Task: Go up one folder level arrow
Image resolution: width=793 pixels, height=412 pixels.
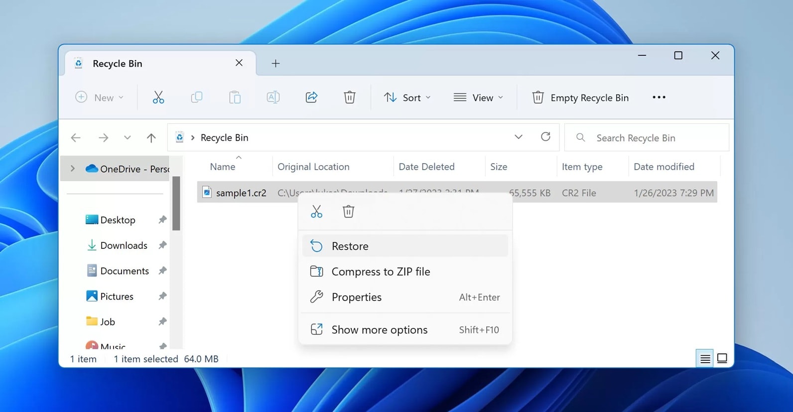Action: [x=151, y=138]
